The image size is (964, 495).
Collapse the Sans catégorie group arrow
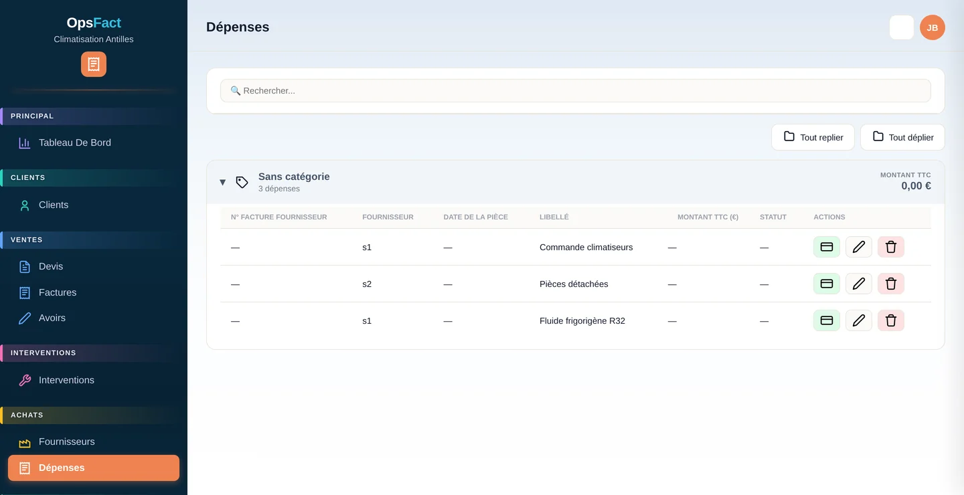223,182
